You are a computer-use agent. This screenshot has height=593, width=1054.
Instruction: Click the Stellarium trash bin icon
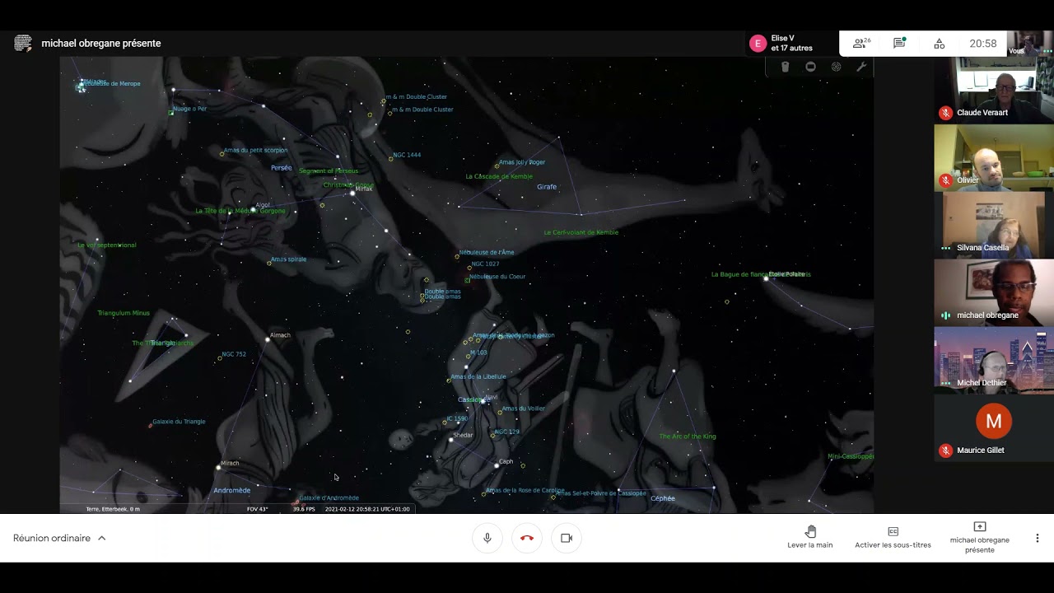(785, 67)
